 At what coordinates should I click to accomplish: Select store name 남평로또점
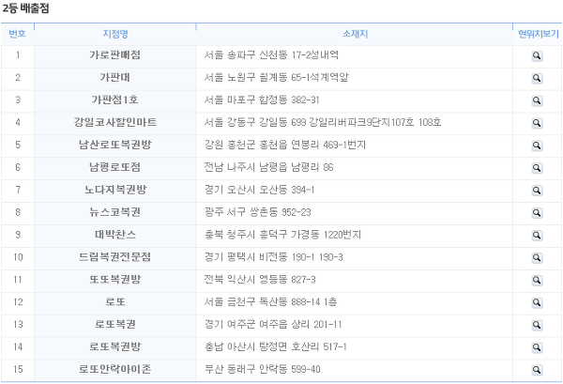114,167
